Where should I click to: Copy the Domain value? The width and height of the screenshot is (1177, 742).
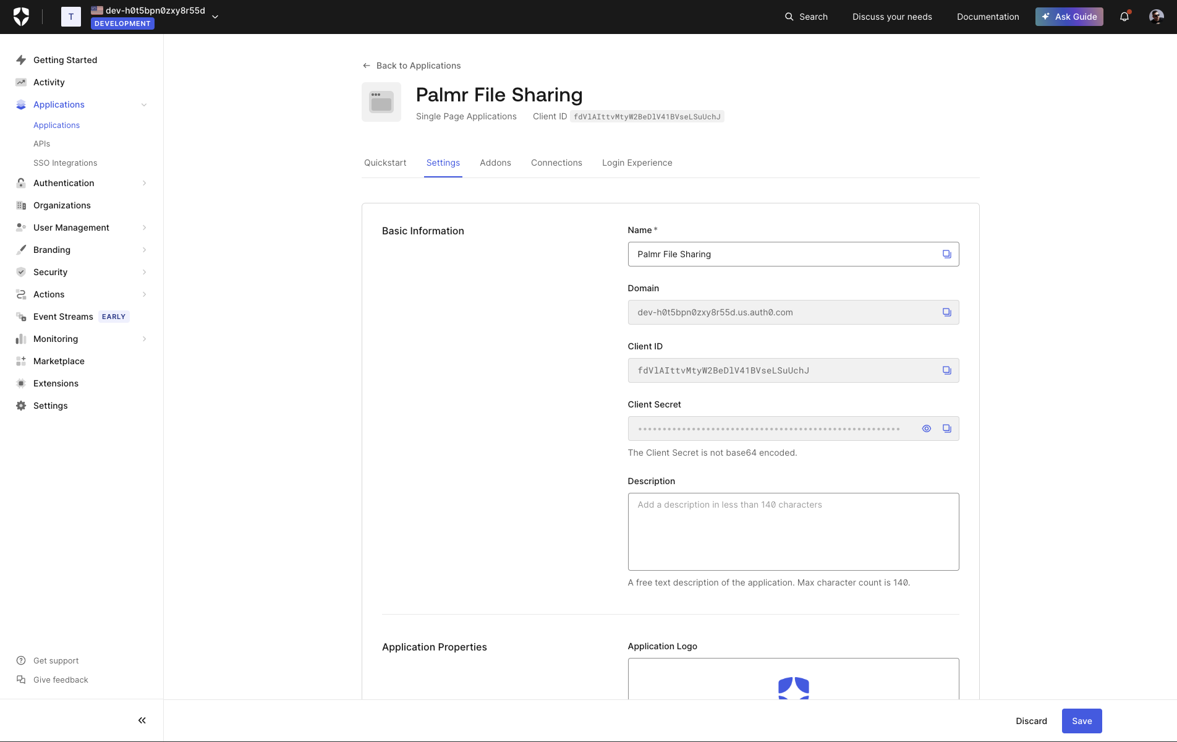(x=946, y=312)
